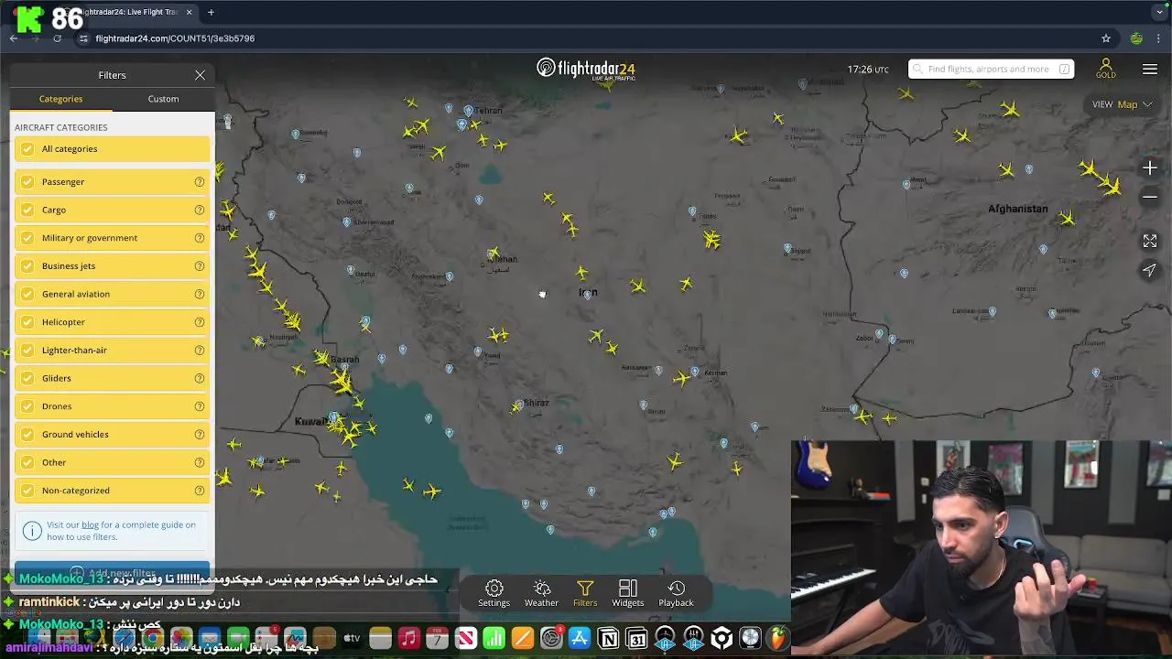Toggle Lighter-than-air checkbox
This screenshot has width=1172, height=659.
click(x=27, y=351)
